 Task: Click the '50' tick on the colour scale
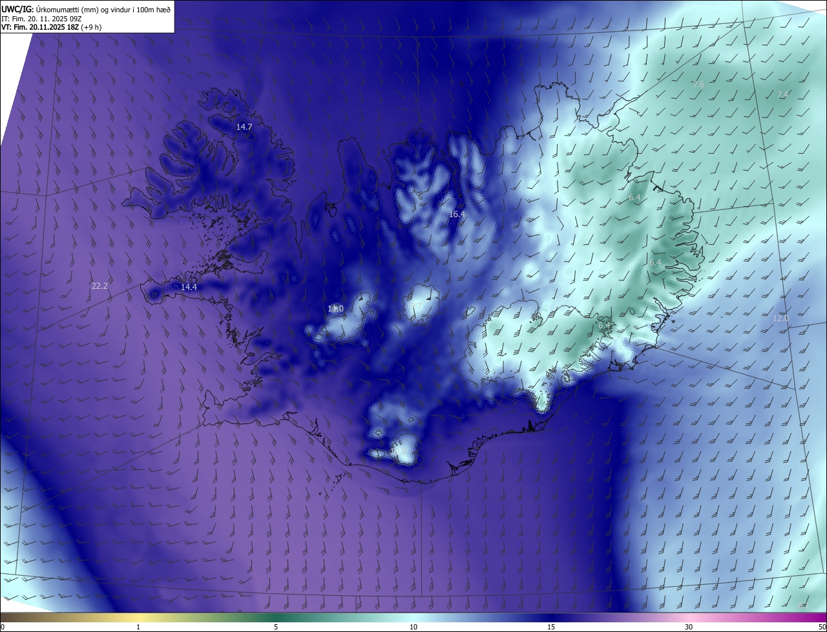point(822,627)
